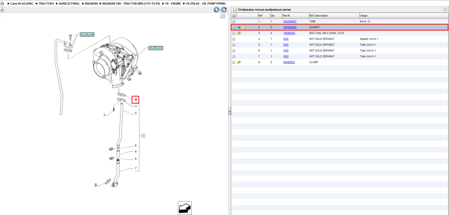Open the '10 - ENGINE' breadcrumb
The width and height of the screenshot is (449, 215).
173,4
